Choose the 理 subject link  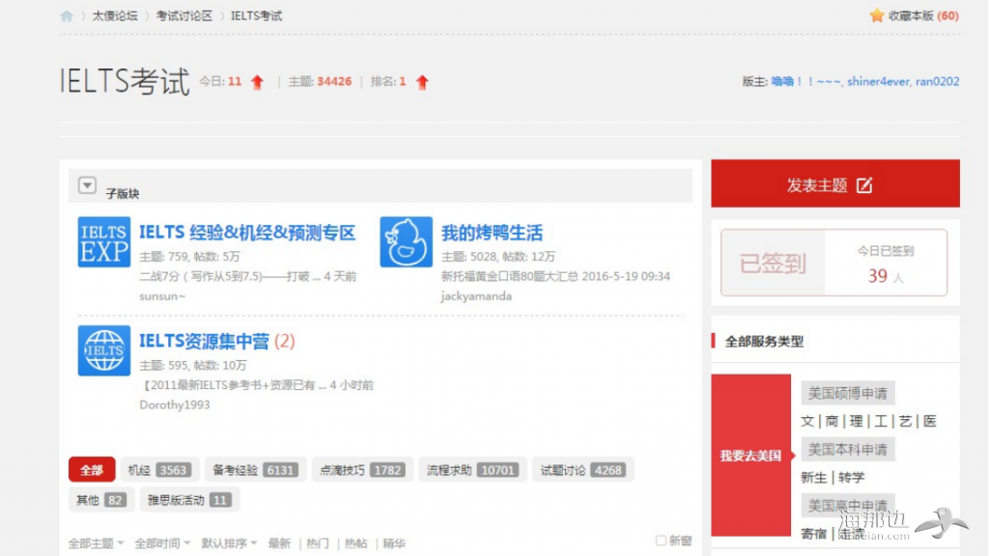coord(857,421)
